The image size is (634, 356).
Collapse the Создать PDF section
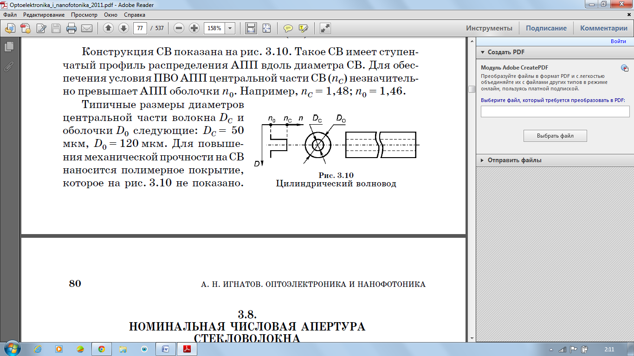pos(482,52)
